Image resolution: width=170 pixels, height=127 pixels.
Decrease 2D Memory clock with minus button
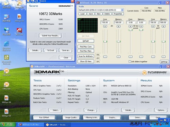coord(119,57)
